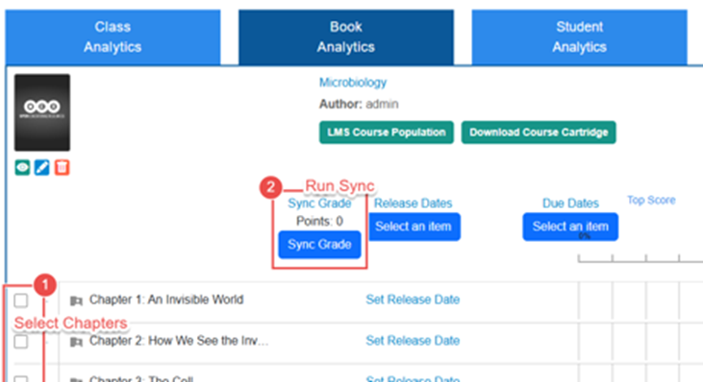Switch to the Student Analytics tab

coord(579,37)
